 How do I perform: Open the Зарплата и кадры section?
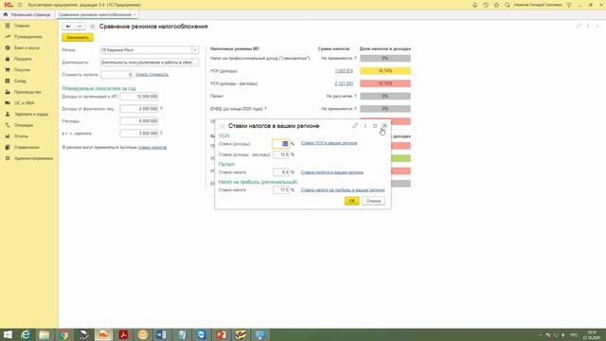[31, 114]
